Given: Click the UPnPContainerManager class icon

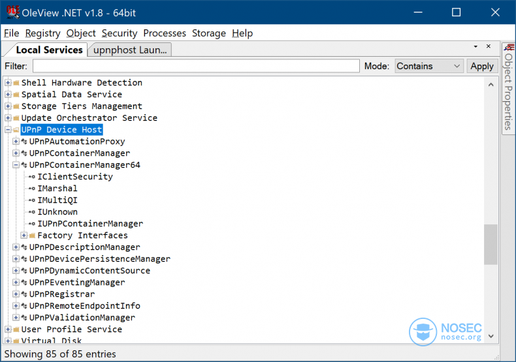Looking at the screenshot, I should [24, 153].
